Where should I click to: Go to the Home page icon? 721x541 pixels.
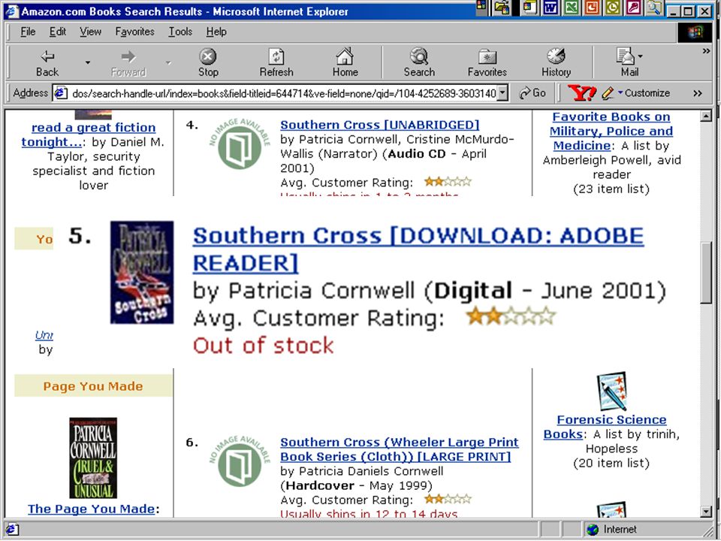click(345, 63)
